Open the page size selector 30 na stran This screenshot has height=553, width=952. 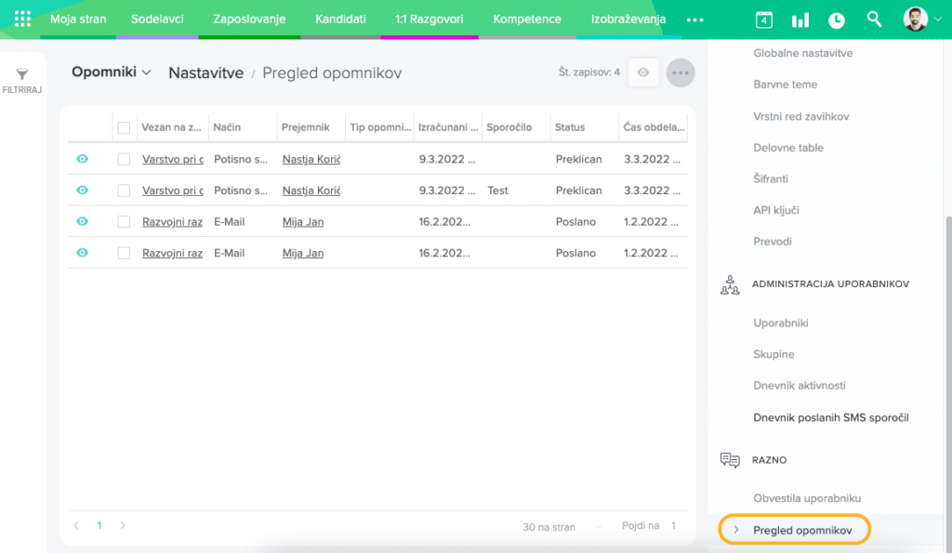pos(549,527)
